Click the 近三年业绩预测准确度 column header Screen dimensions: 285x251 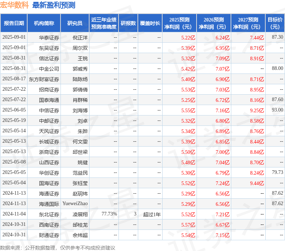coord(104,23)
